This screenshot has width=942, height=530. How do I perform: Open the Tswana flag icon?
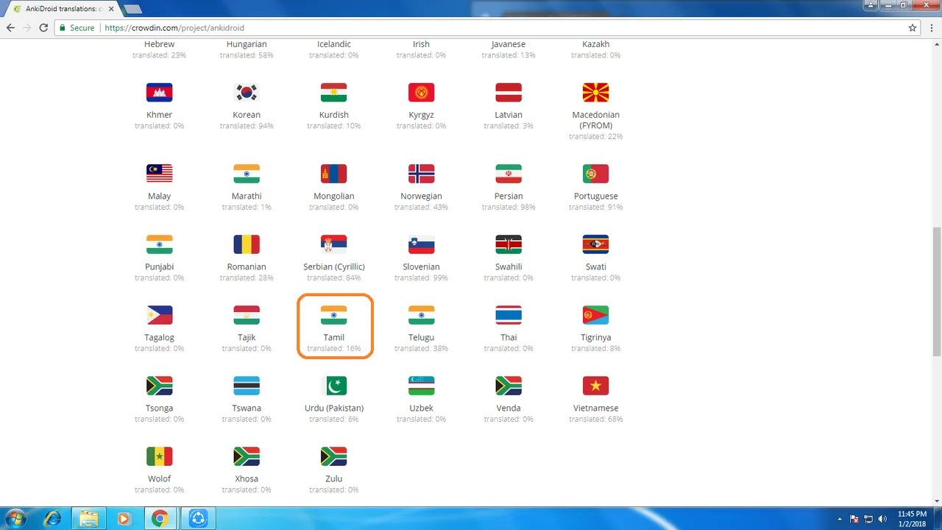(x=247, y=386)
